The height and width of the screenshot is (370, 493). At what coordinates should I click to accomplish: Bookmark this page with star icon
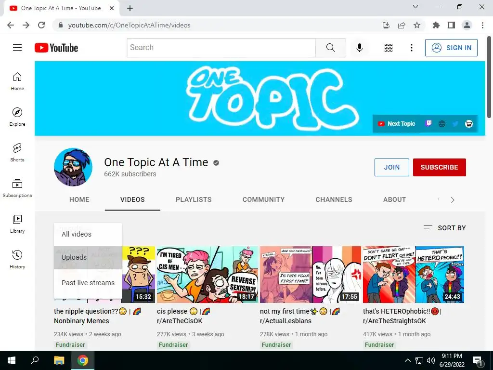click(x=417, y=25)
